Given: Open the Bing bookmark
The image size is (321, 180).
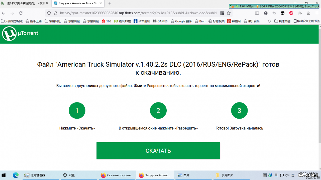Looking at the screenshot, I should tap(200, 21).
